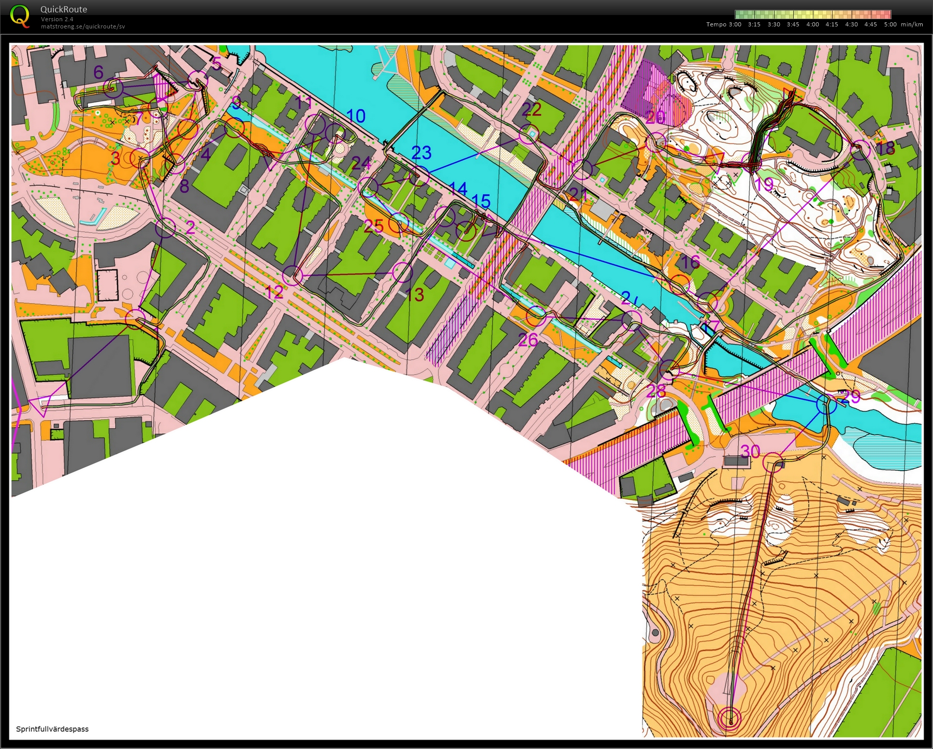Click the control number 11 label
This screenshot has height=749, width=933.
click(304, 103)
